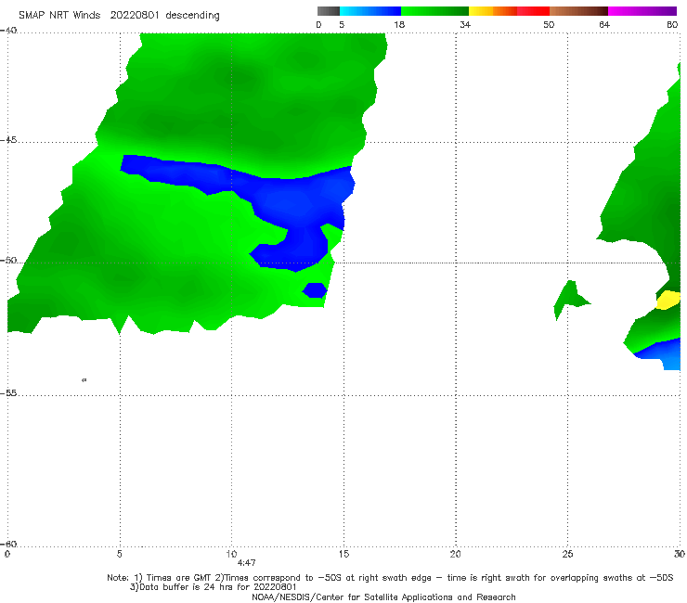Click the longitude axis label "20"
The height and width of the screenshot is (603, 687).
[x=455, y=554]
